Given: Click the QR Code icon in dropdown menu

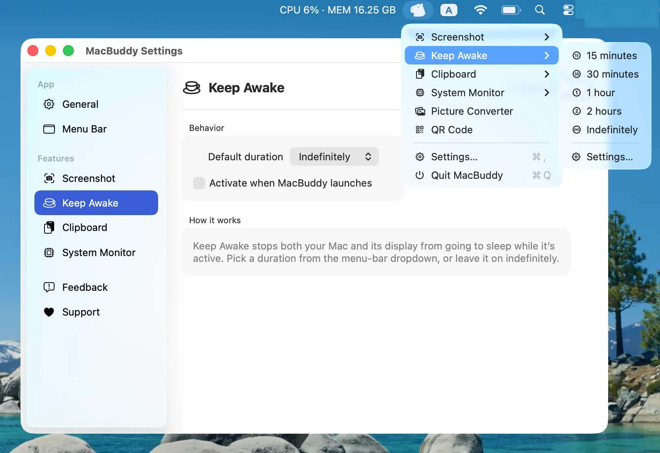Looking at the screenshot, I should tap(420, 130).
